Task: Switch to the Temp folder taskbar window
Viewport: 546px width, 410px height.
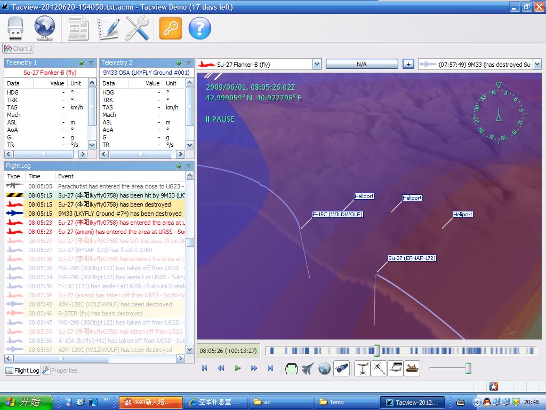Action: coord(347,402)
